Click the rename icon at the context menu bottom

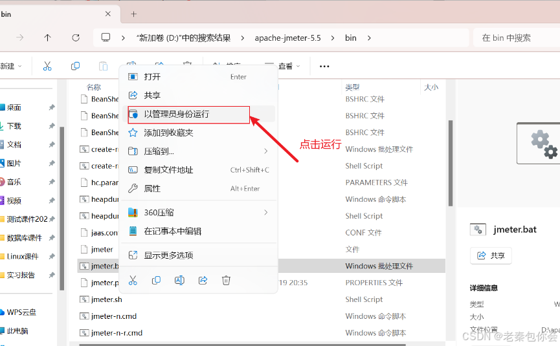[x=179, y=281]
